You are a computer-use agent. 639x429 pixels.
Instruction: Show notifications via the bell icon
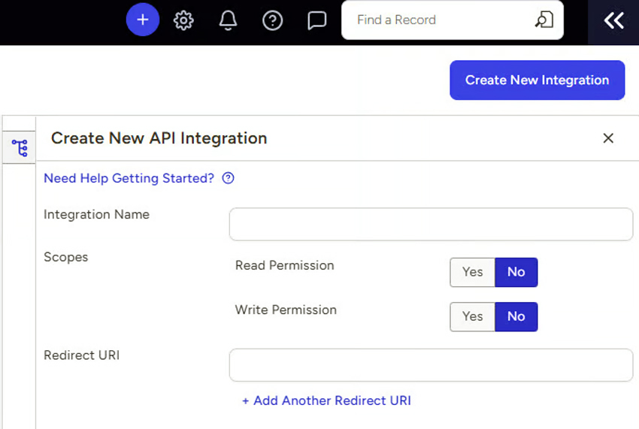tap(228, 20)
